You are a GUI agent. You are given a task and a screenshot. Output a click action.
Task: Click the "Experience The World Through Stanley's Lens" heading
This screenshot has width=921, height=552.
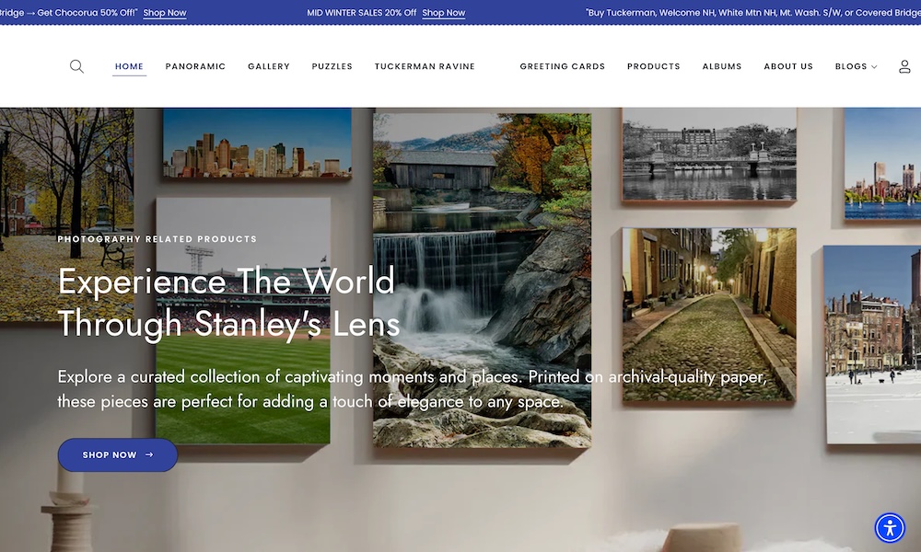228,302
